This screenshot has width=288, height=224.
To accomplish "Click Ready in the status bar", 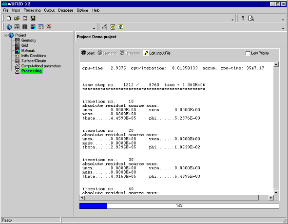I will click(x=7, y=220).
